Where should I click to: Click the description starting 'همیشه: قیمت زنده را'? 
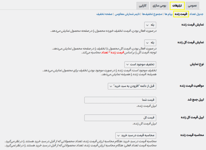[x=129, y=74]
